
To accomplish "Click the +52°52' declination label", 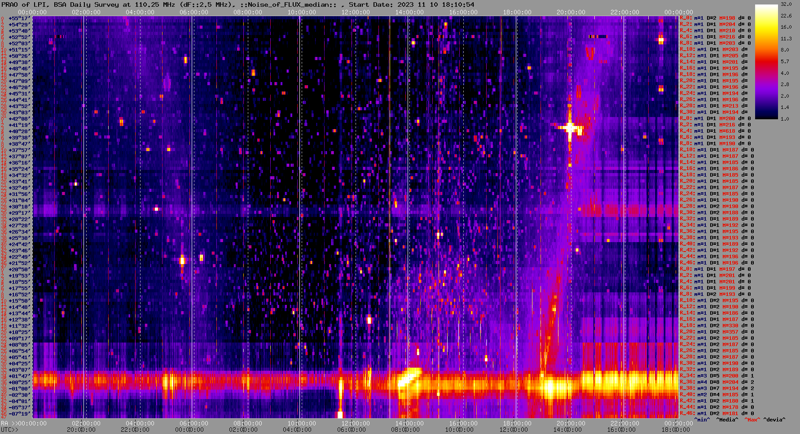I will tap(19, 37).
